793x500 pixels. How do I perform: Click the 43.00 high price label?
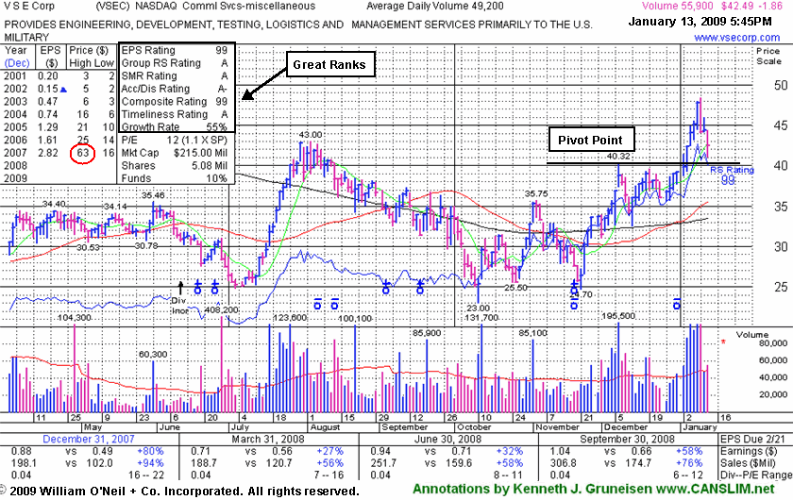point(310,135)
